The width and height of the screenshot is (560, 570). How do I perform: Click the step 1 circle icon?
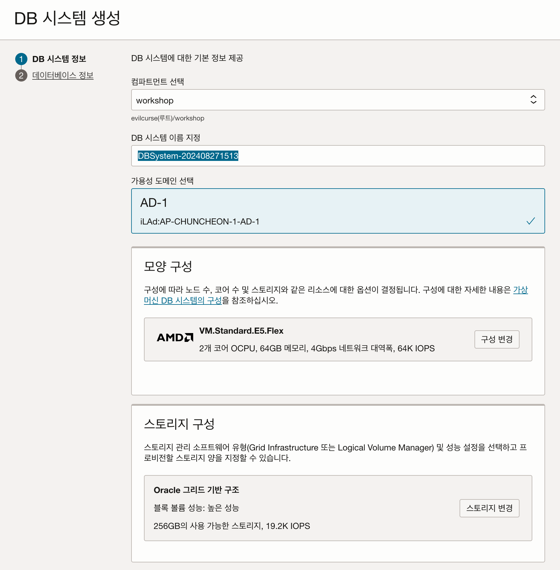tap(21, 59)
